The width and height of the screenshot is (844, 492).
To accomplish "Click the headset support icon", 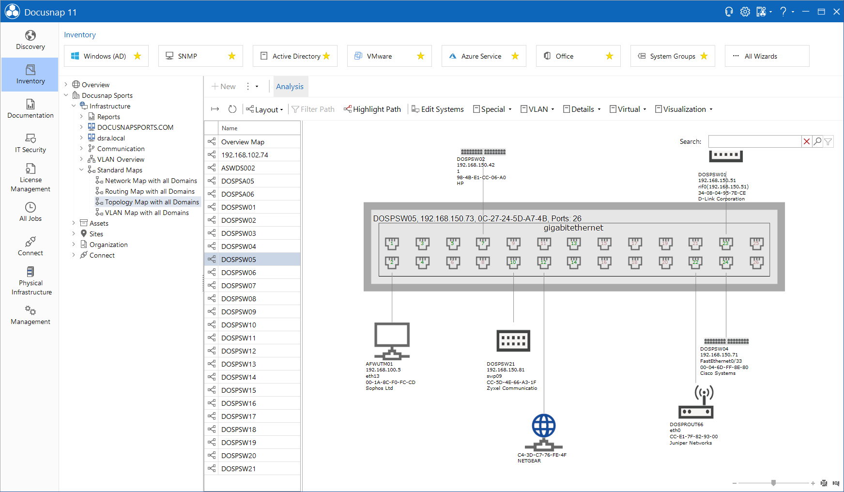I will coord(729,12).
